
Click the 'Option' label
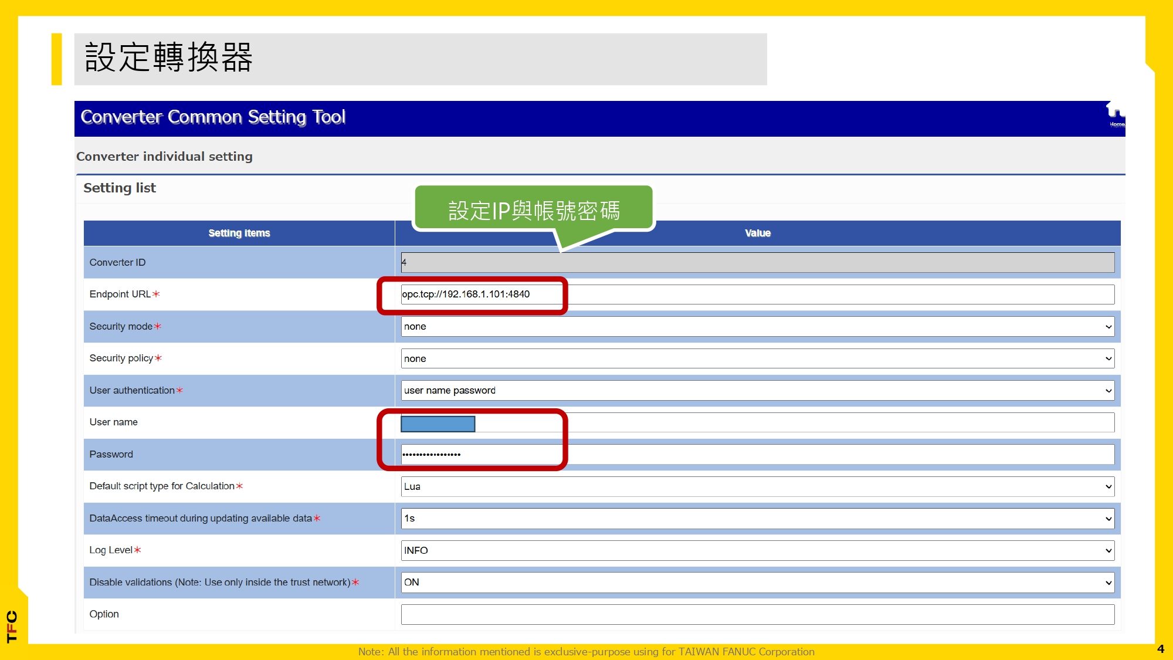click(x=104, y=614)
